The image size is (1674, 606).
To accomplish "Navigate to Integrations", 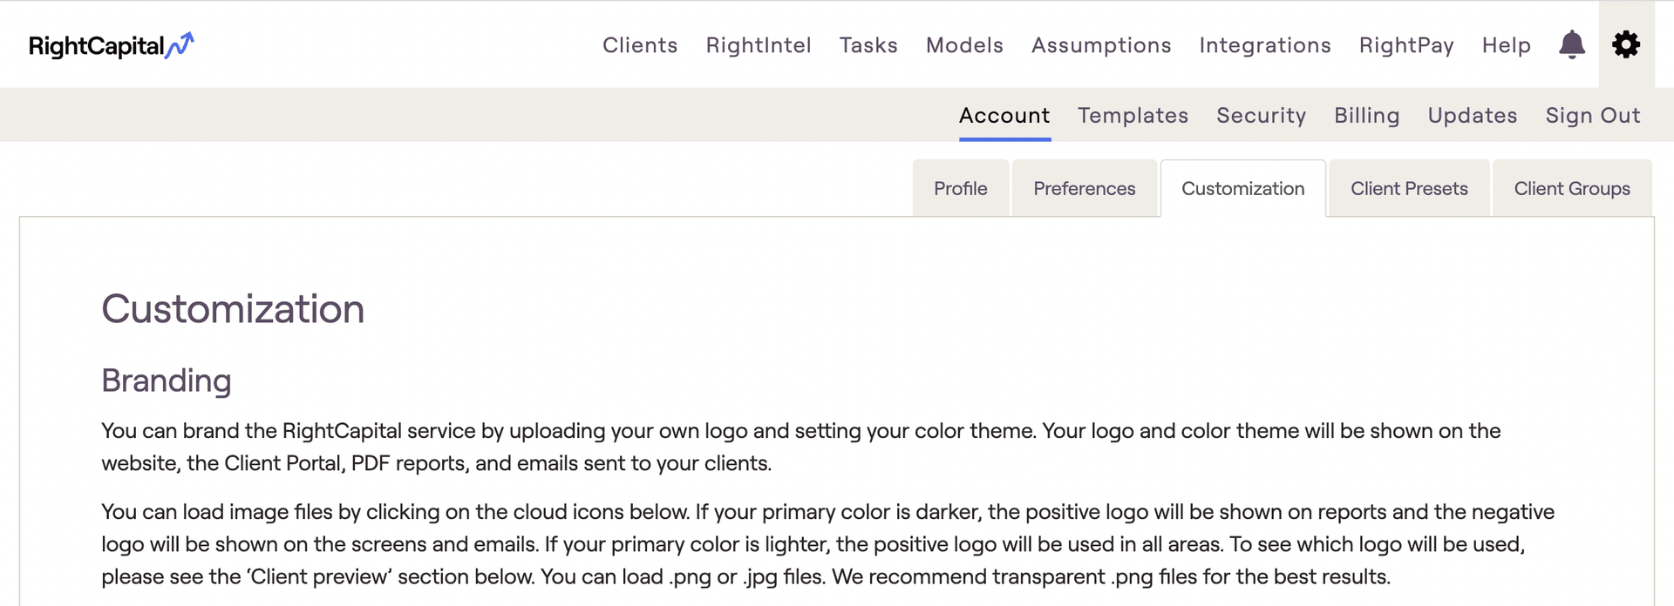I will coord(1265,45).
